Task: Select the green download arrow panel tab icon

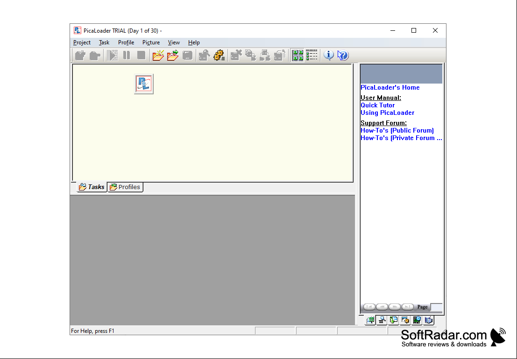Action: 394,320
